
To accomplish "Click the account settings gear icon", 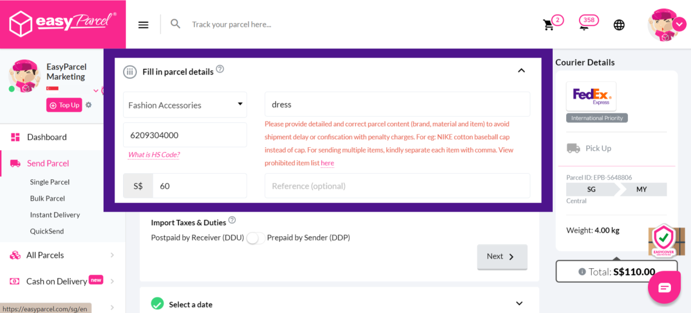I will tap(88, 105).
